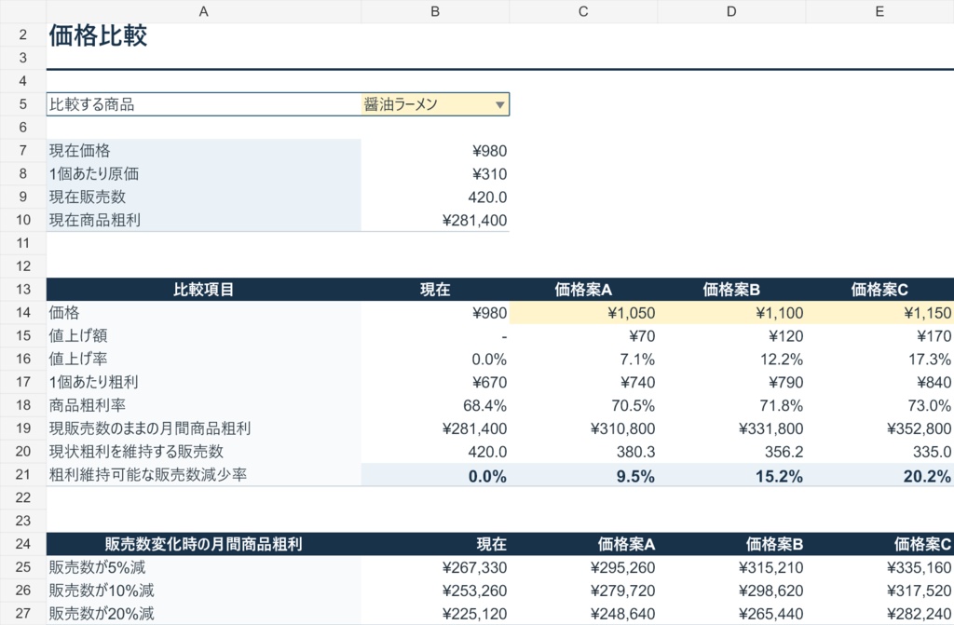The image size is (954, 625).
Task: Click the 値上げ率 value 7.1%
Action: coord(583,359)
